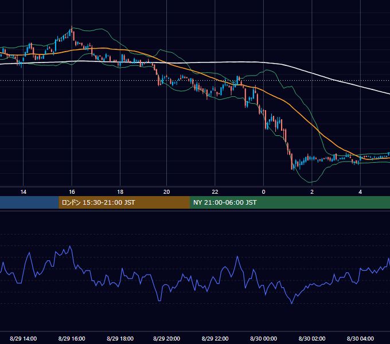Select the NY 21:00-06:00 JST session bar

(290, 202)
